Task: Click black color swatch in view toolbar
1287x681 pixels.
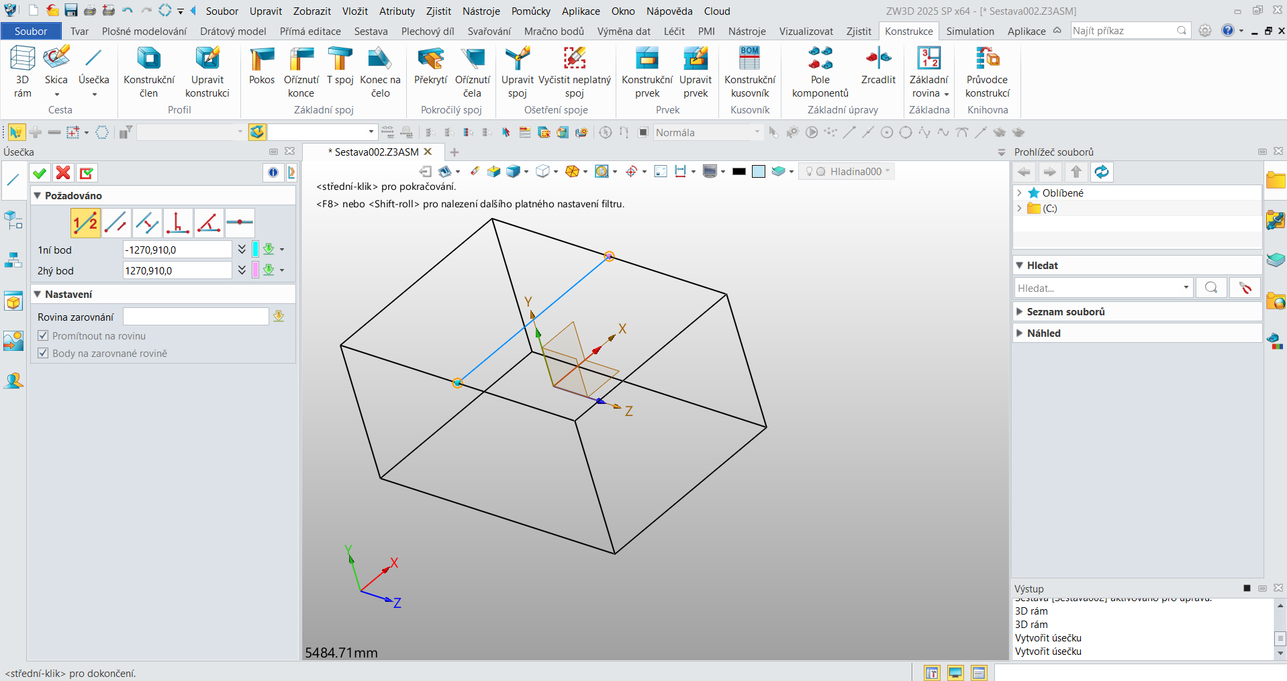Action: [739, 172]
